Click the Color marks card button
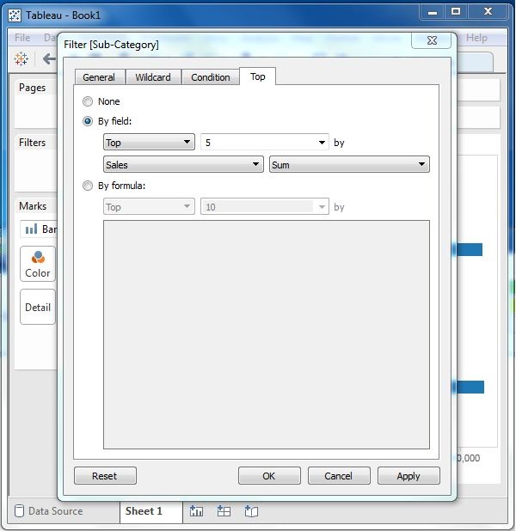 [37, 264]
